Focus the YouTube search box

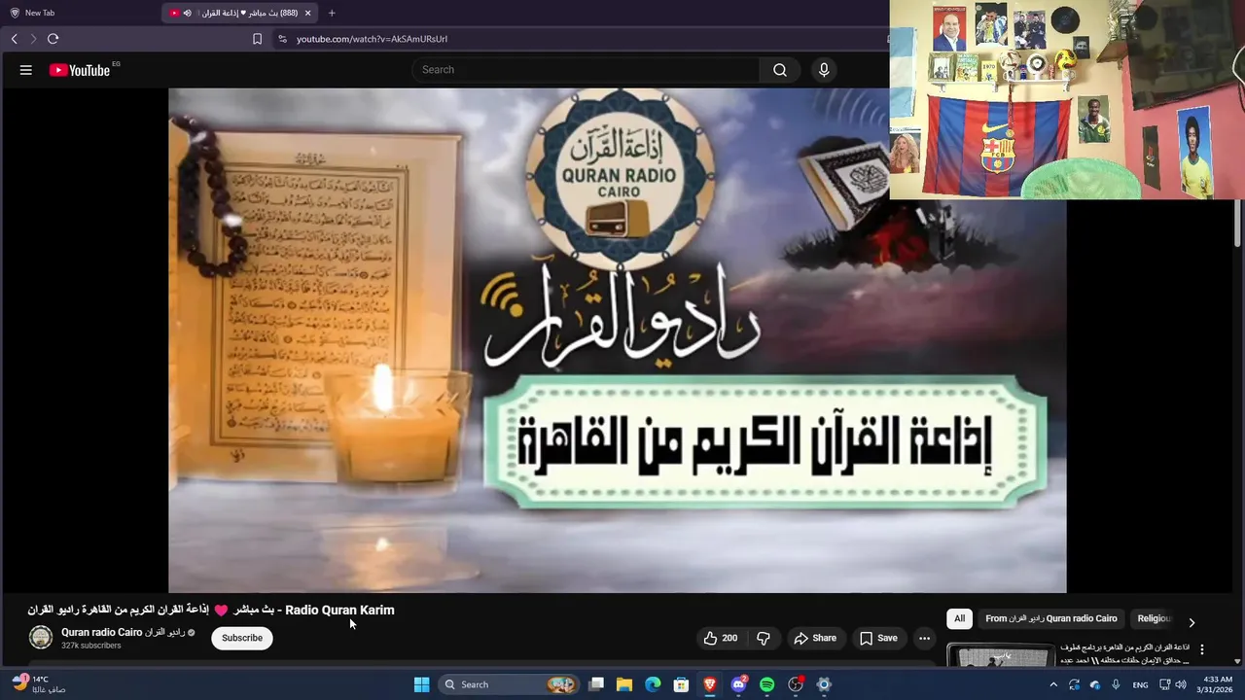tap(586, 70)
